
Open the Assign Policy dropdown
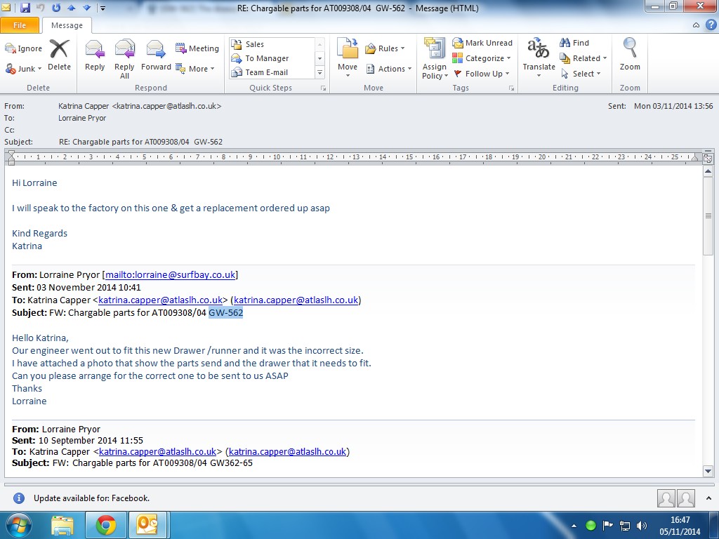[435, 60]
